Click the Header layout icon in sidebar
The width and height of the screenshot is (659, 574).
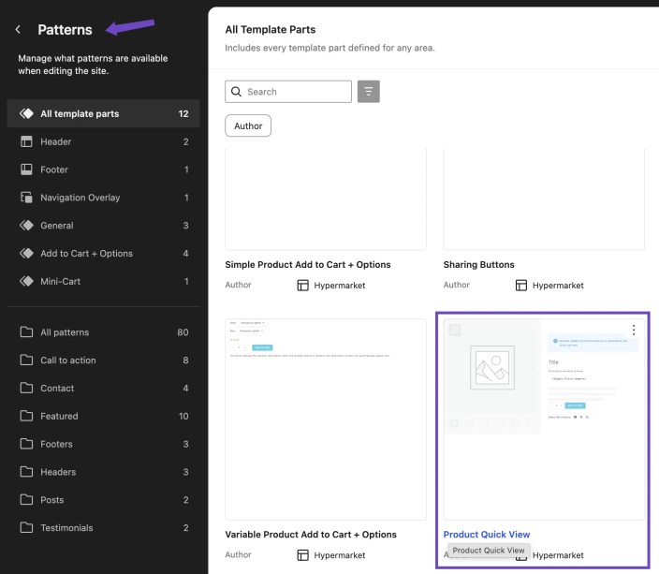pyautogui.click(x=26, y=141)
